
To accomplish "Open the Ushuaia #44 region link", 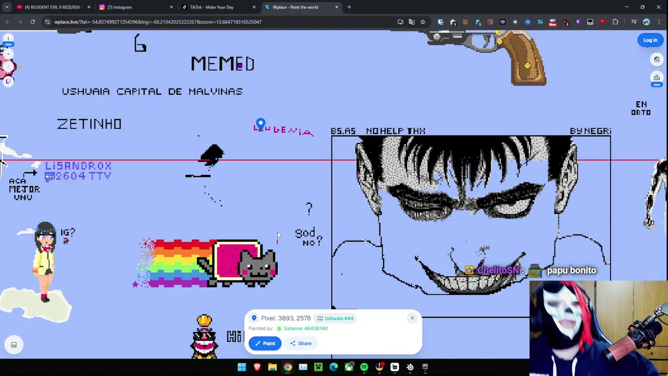I will click(335, 318).
